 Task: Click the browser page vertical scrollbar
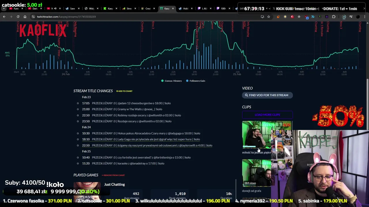(367, 105)
